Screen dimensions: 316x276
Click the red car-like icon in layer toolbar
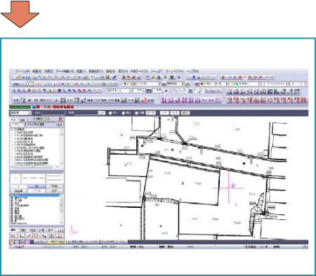197,84
